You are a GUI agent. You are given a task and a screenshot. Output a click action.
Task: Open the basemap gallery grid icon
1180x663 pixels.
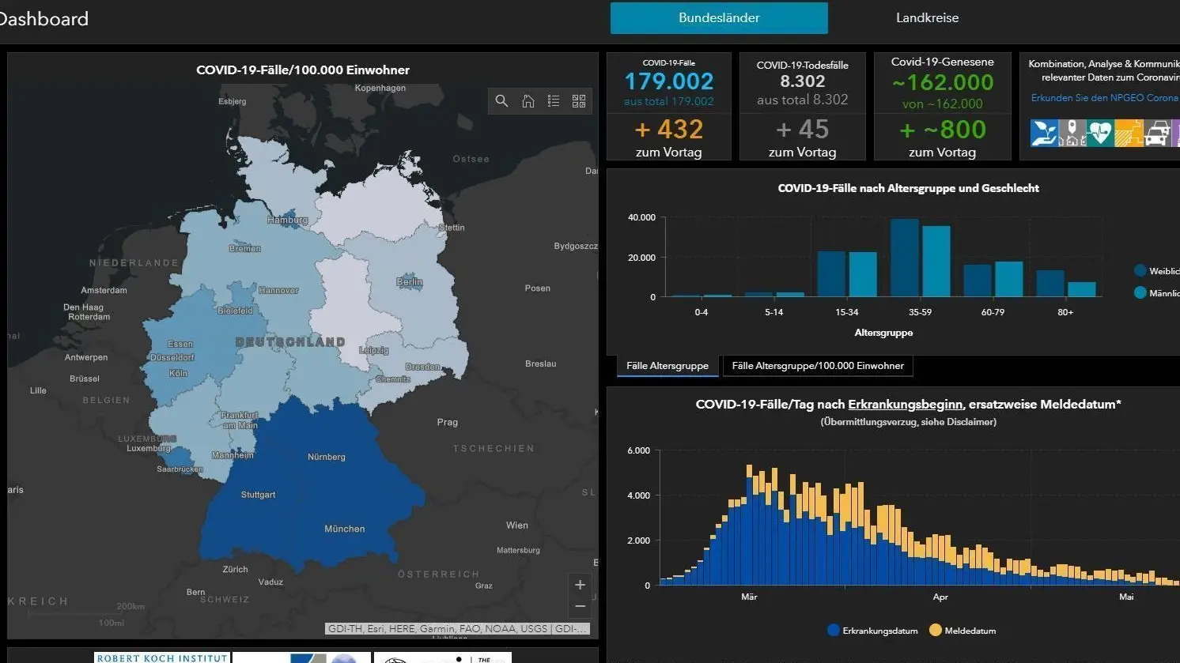click(x=579, y=101)
